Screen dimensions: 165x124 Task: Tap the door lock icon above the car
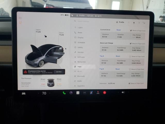45,36
